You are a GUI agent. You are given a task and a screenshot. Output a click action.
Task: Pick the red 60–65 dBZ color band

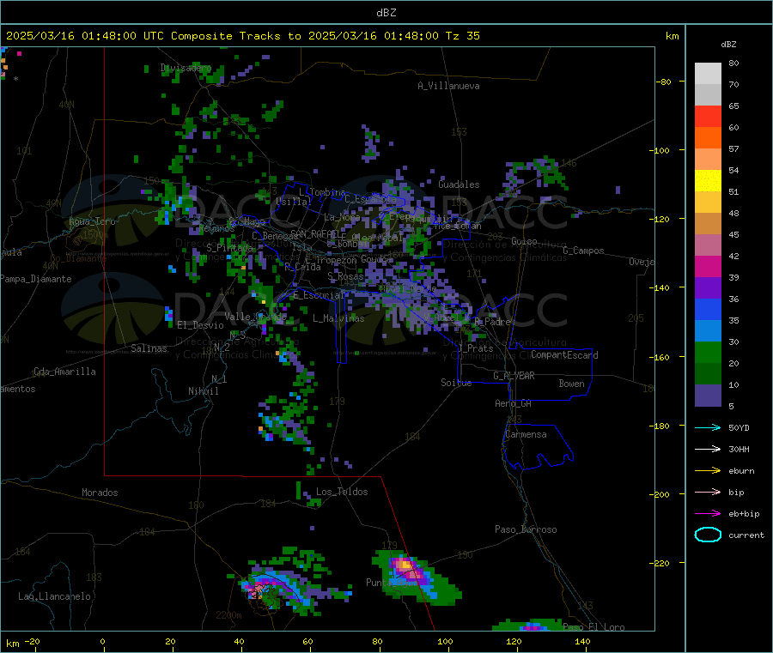click(x=708, y=116)
